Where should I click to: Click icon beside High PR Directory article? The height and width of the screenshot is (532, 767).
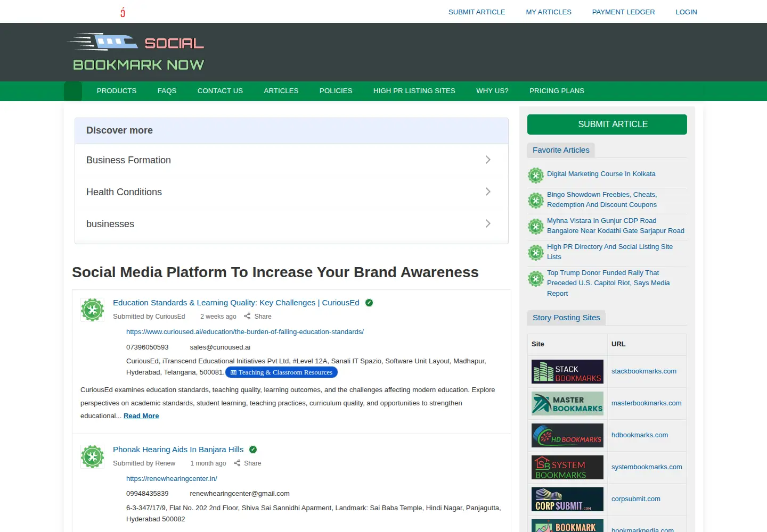point(536,252)
